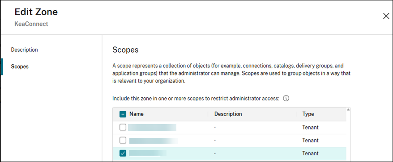
Task: Uncheck the selected third Tenant scope checkbox
Action: [x=123, y=153]
